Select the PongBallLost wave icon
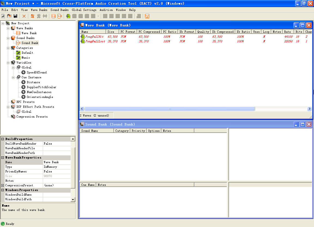Image resolution: width=314 pixels, height=227 pixels. coord(83,41)
